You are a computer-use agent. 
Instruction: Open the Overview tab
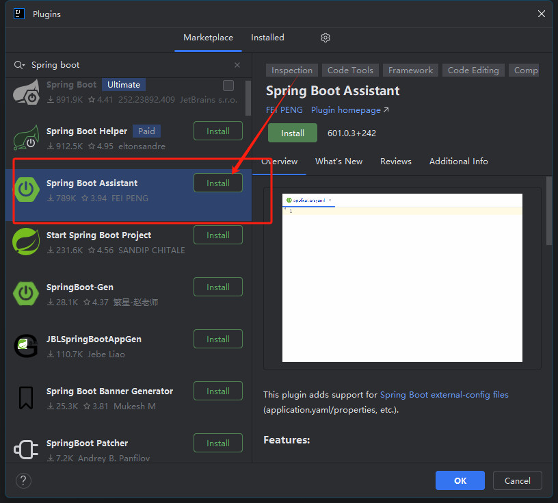(280, 162)
